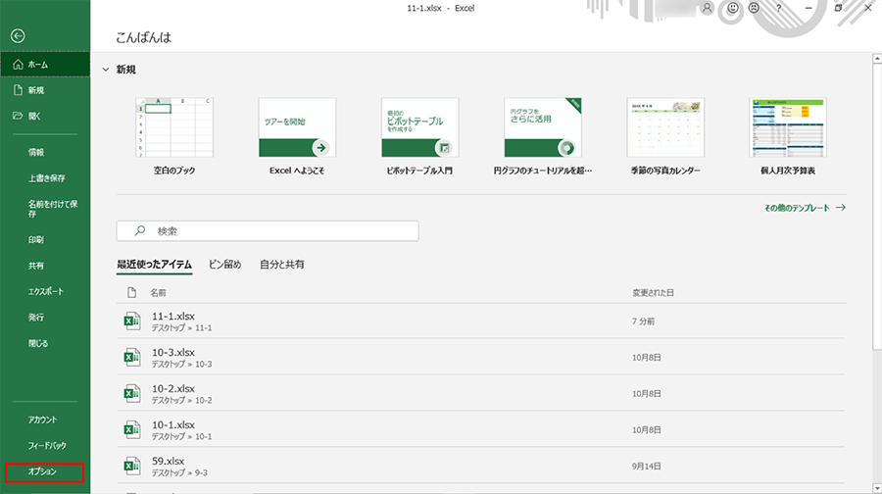Click the scrollbar down arrow

(x=877, y=488)
